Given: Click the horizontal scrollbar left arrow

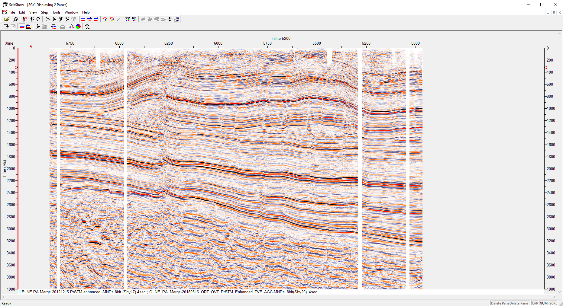Looking at the screenshot, I should (x=3, y=297).
